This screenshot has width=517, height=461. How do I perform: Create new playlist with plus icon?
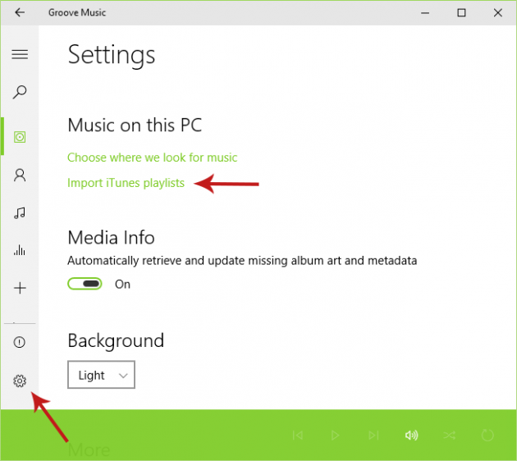click(20, 289)
